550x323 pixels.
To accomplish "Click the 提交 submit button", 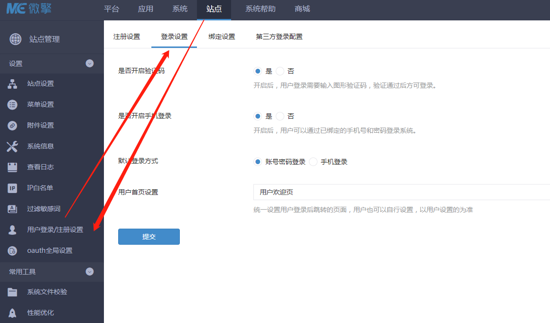I will pos(149,237).
